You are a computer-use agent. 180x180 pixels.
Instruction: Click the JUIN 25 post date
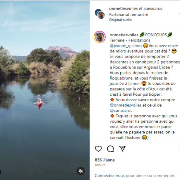point(100,165)
